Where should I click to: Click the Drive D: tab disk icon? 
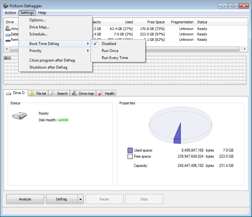click(9, 94)
